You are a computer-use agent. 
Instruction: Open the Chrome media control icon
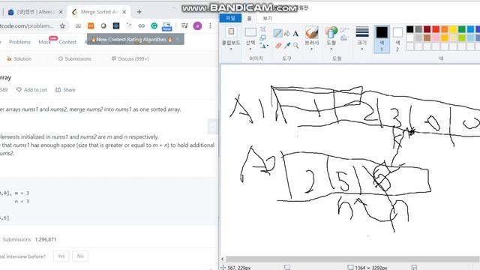point(184,26)
